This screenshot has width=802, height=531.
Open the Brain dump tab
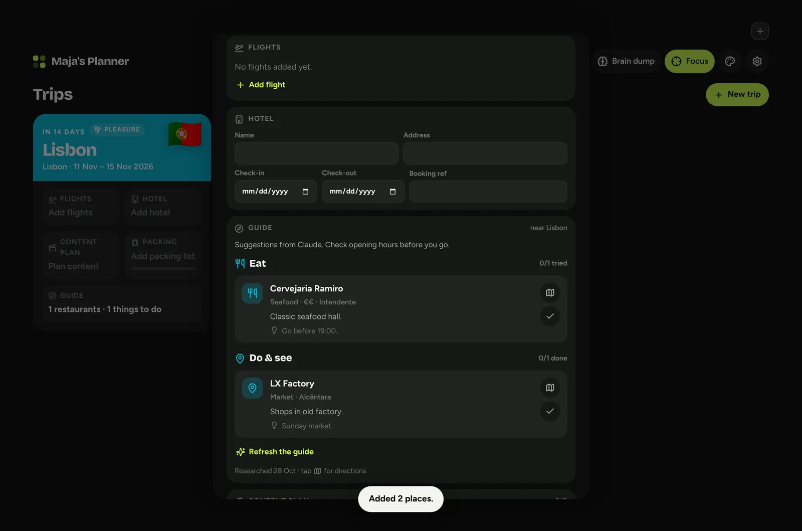626,61
